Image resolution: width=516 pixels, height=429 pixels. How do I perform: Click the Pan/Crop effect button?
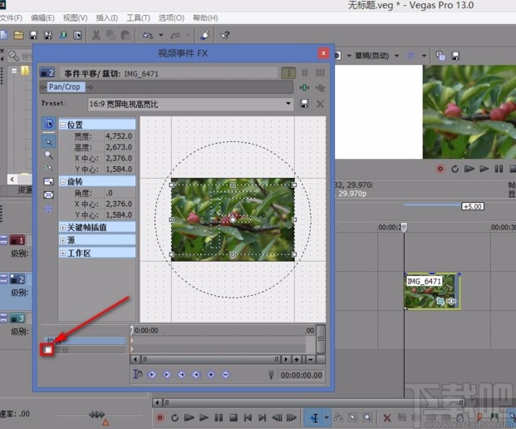coord(65,86)
